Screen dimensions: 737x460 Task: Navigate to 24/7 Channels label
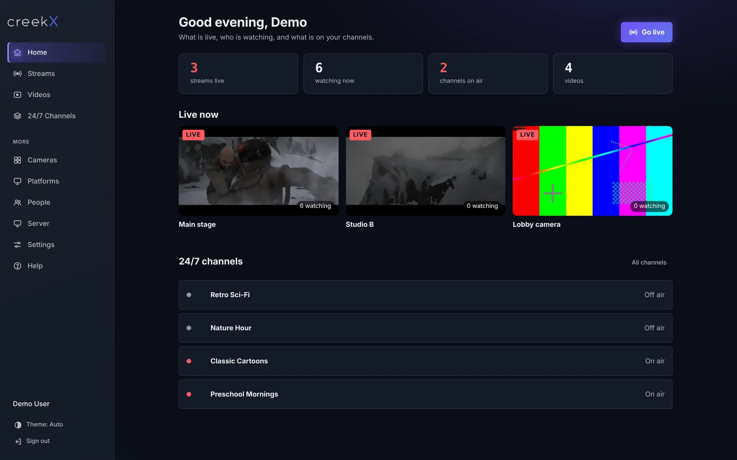52,116
